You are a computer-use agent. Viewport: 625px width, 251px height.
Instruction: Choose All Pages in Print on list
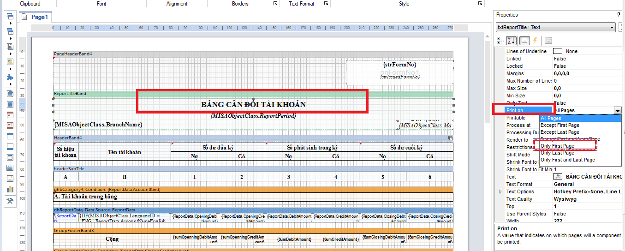pyautogui.click(x=580, y=118)
